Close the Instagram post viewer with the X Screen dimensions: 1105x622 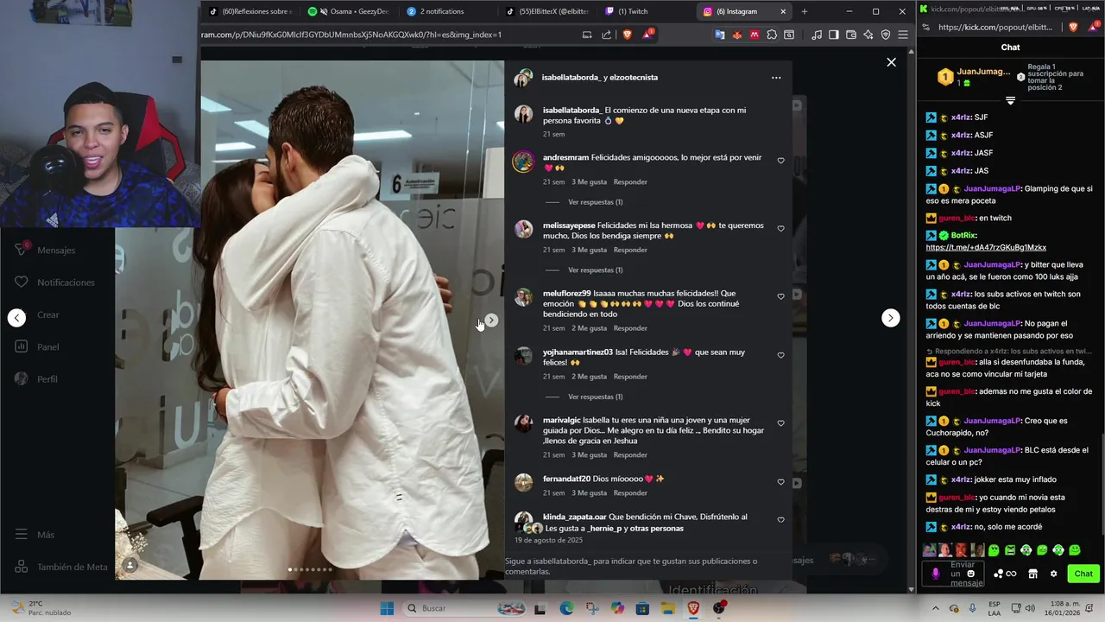(891, 62)
